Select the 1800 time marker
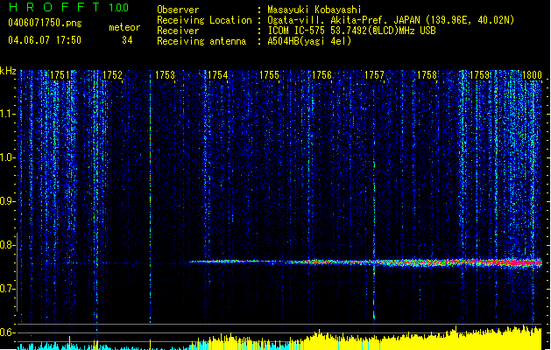Image resolution: width=551 pixels, height=350 pixels. [x=532, y=76]
